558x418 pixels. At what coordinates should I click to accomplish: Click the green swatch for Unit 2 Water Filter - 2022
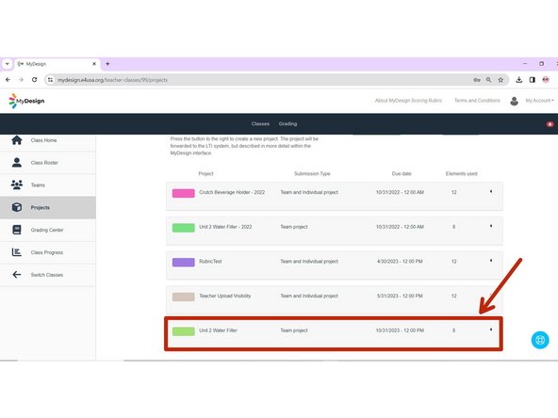[x=183, y=228]
